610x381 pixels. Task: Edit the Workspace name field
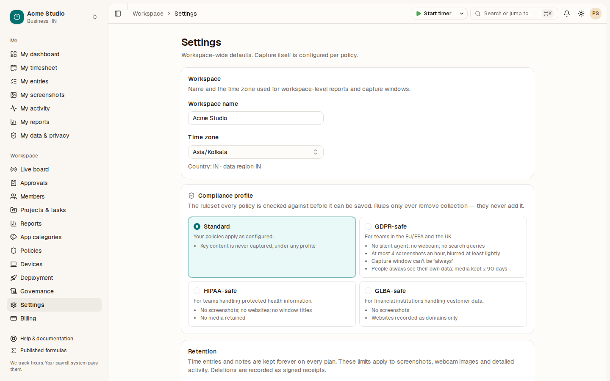click(256, 118)
